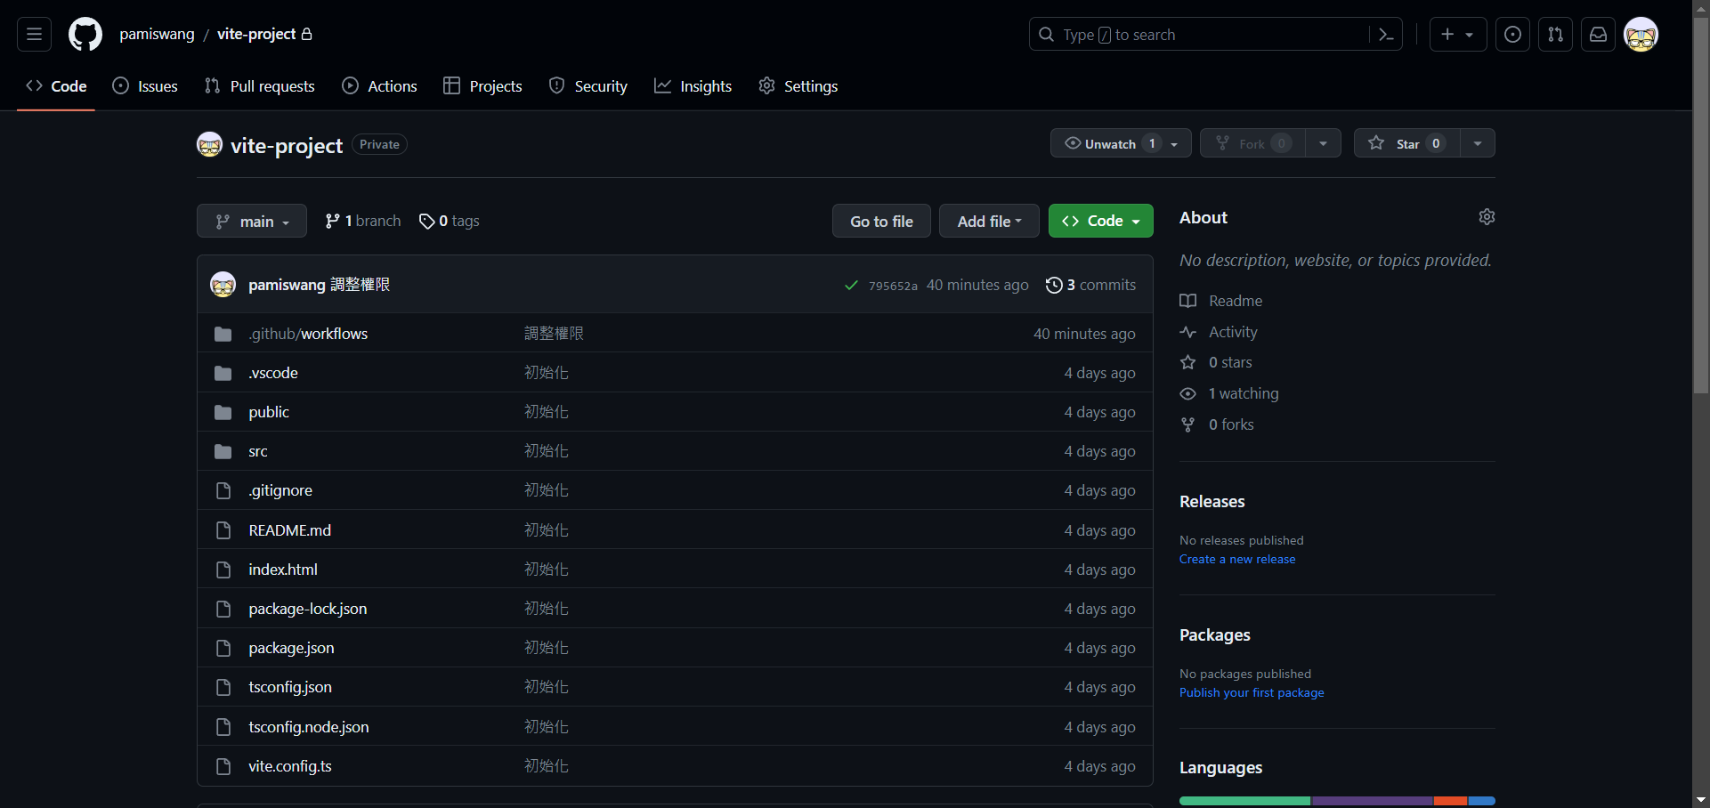Open the Settings tab
Image resolution: width=1710 pixels, height=808 pixels.
[798, 86]
